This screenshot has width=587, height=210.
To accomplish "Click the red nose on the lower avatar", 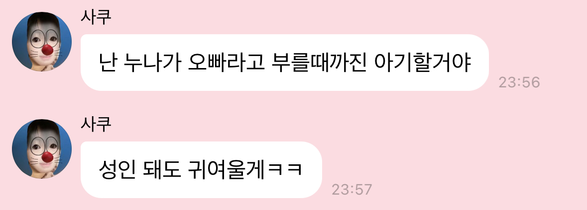I will pos(47,157).
